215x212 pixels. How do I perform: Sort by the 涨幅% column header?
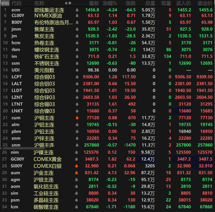coord(111,3)
